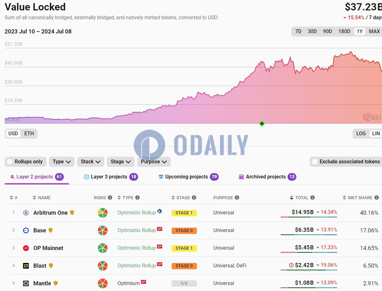Open the Type filter dropdown
382x291 pixels.
pos(62,162)
